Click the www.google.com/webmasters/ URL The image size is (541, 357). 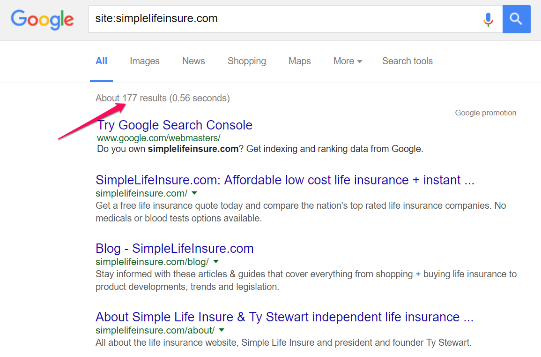(x=158, y=138)
